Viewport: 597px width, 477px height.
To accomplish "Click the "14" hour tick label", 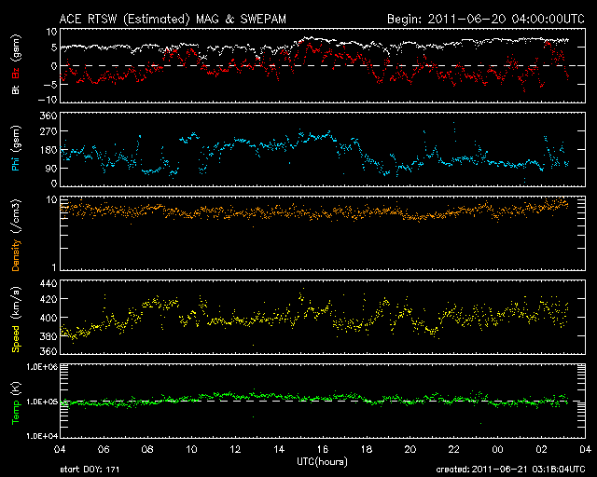I will coord(279,450).
